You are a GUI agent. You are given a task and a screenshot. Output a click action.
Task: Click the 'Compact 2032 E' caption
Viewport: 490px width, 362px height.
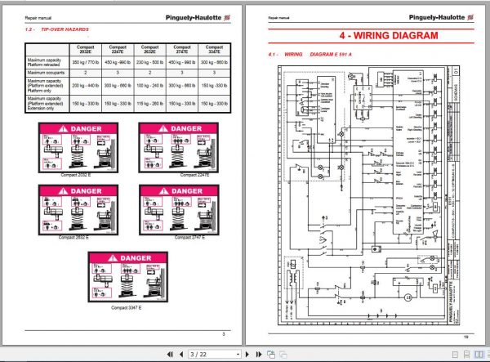[x=76, y=175]
